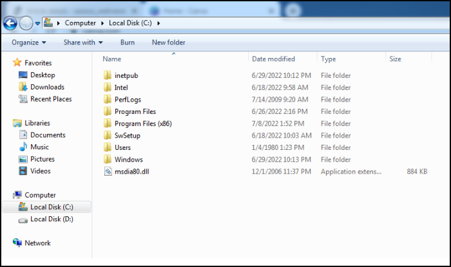The width and height of the screenshot is (451, 267).
Task: Open recent pages dropdown arrow
Action: [x=37, y=24]
